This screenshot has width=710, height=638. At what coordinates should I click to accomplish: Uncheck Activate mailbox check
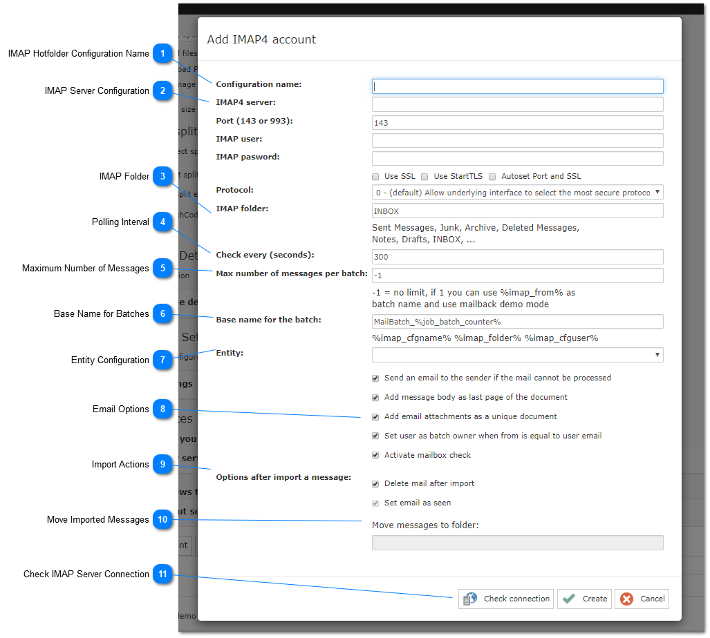(x=375, y=456)
